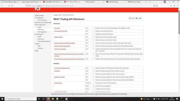Open the /accounts endpoint link
The height and width of the screenshot is (101, 180).
click(x=57, y=28)
